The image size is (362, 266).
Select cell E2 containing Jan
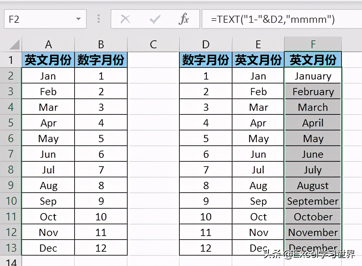pyautogui.click(x=258, y=76)
